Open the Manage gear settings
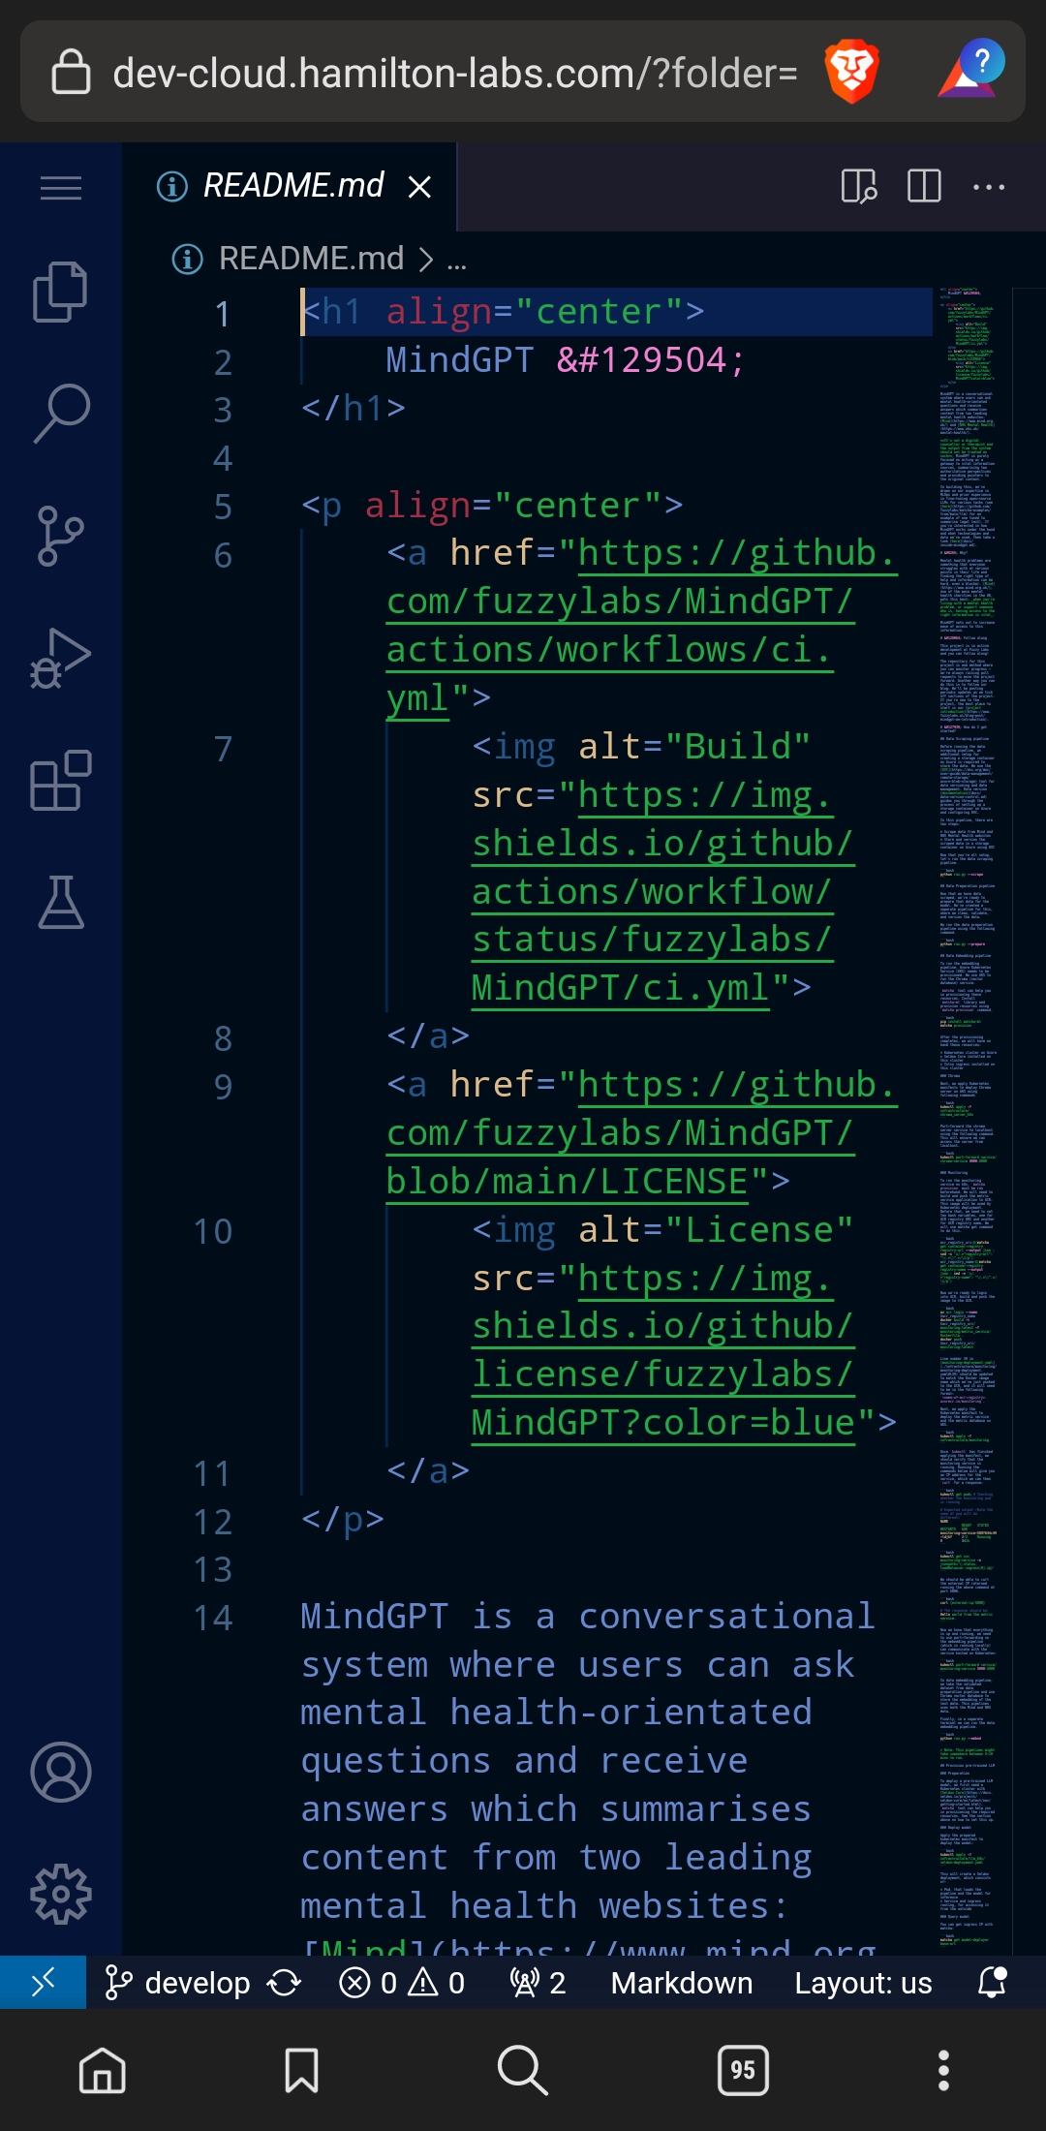1046x2131 pixels. pos(60,1894)
